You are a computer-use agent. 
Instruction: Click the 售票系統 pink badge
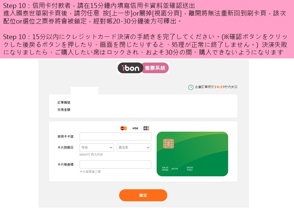(x=155, y=68)
